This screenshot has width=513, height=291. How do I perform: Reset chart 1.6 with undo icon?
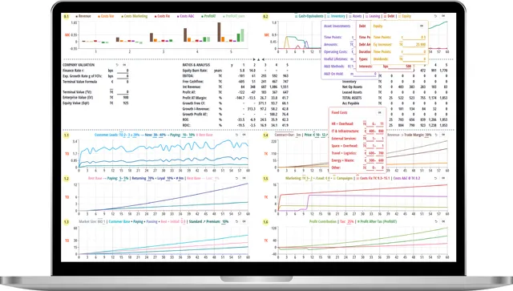pyautogui.click(x=436, y=221)
